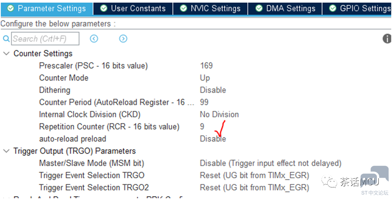
Task: Select the Prescaler value 169
Action: [x=206, y=66]
